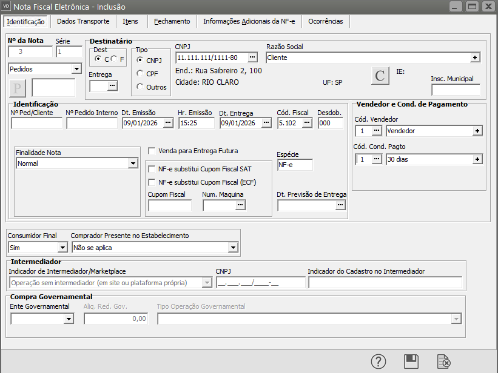Switch to the Dados Transporte tab
Screen dimensions: 498x373
click(83, 21)
